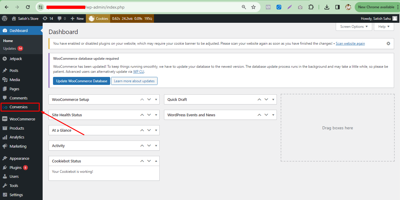The width and height of the screenshot is (400, 200).
Task: Open Dashboard in the sidebar
Action: [x=21, y=30]
